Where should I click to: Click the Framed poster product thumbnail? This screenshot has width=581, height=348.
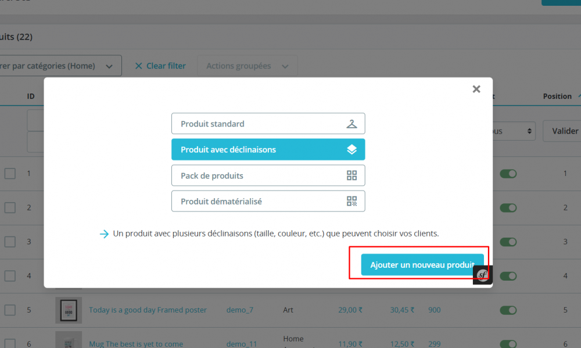pos(69,310)
